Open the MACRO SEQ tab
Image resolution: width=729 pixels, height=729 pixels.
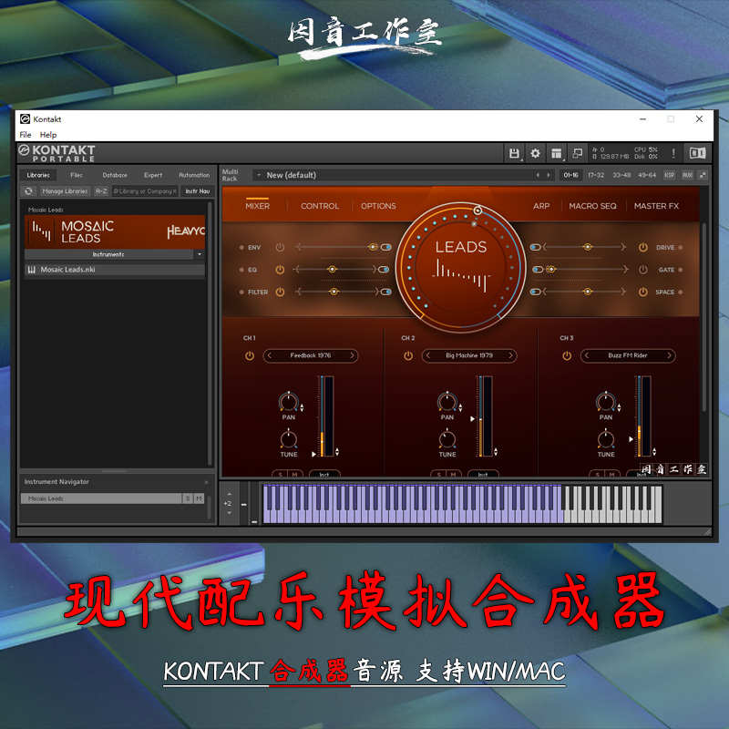point(593,206)
